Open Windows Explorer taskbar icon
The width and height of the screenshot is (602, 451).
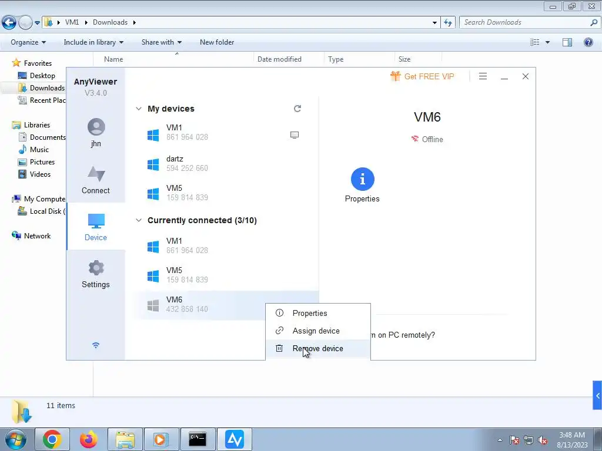pos(125,439)
